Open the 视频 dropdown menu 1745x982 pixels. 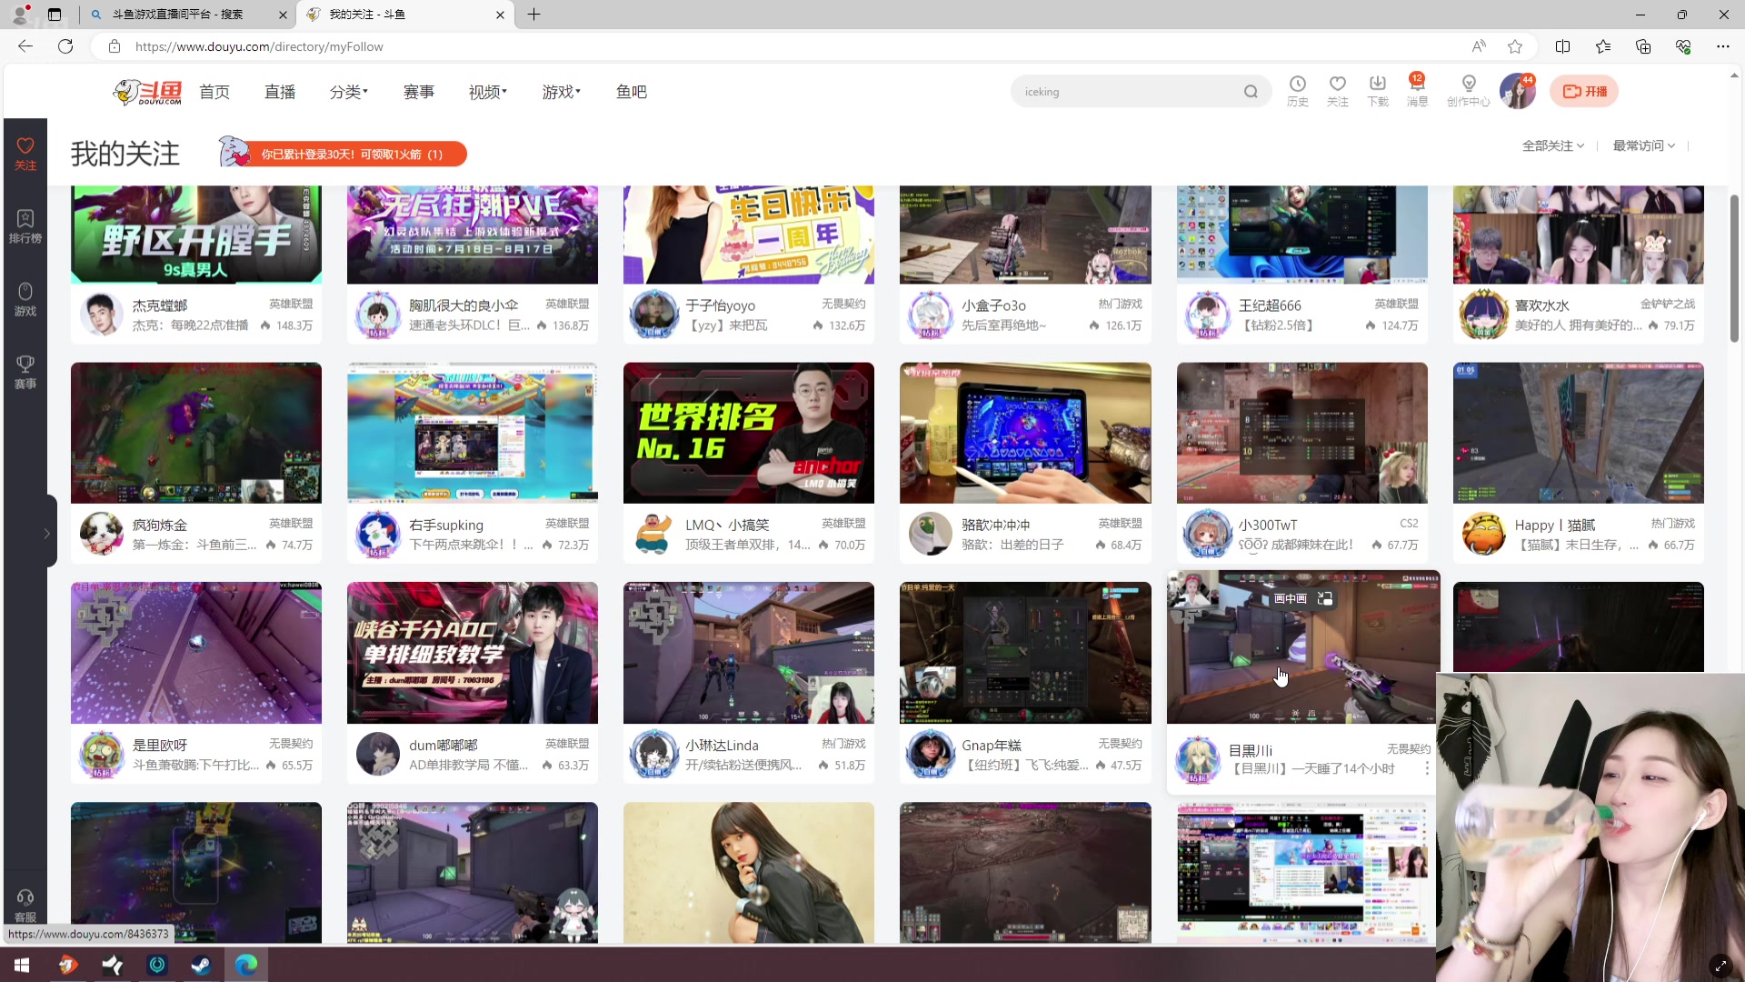coord(487,92)
